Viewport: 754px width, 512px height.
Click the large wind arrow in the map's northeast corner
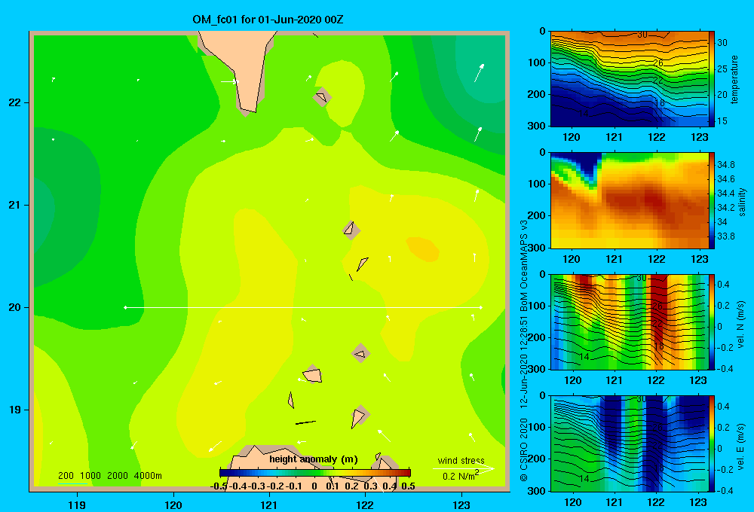tap(479, 73)
